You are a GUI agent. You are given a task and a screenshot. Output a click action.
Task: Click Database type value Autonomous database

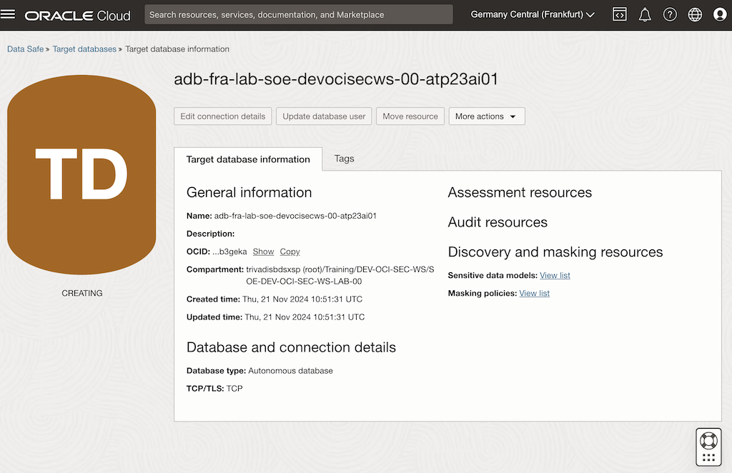290,370
